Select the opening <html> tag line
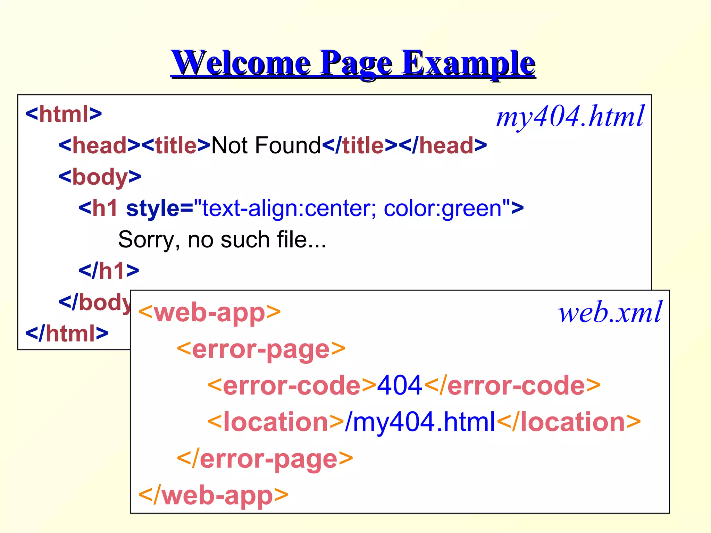 point(64,113)
